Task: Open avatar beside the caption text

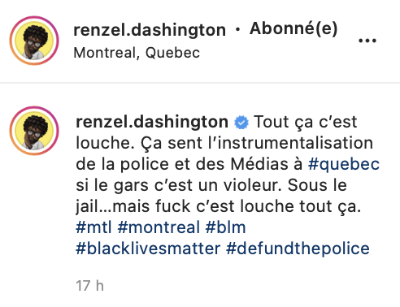Action: (x=34, y=131)
